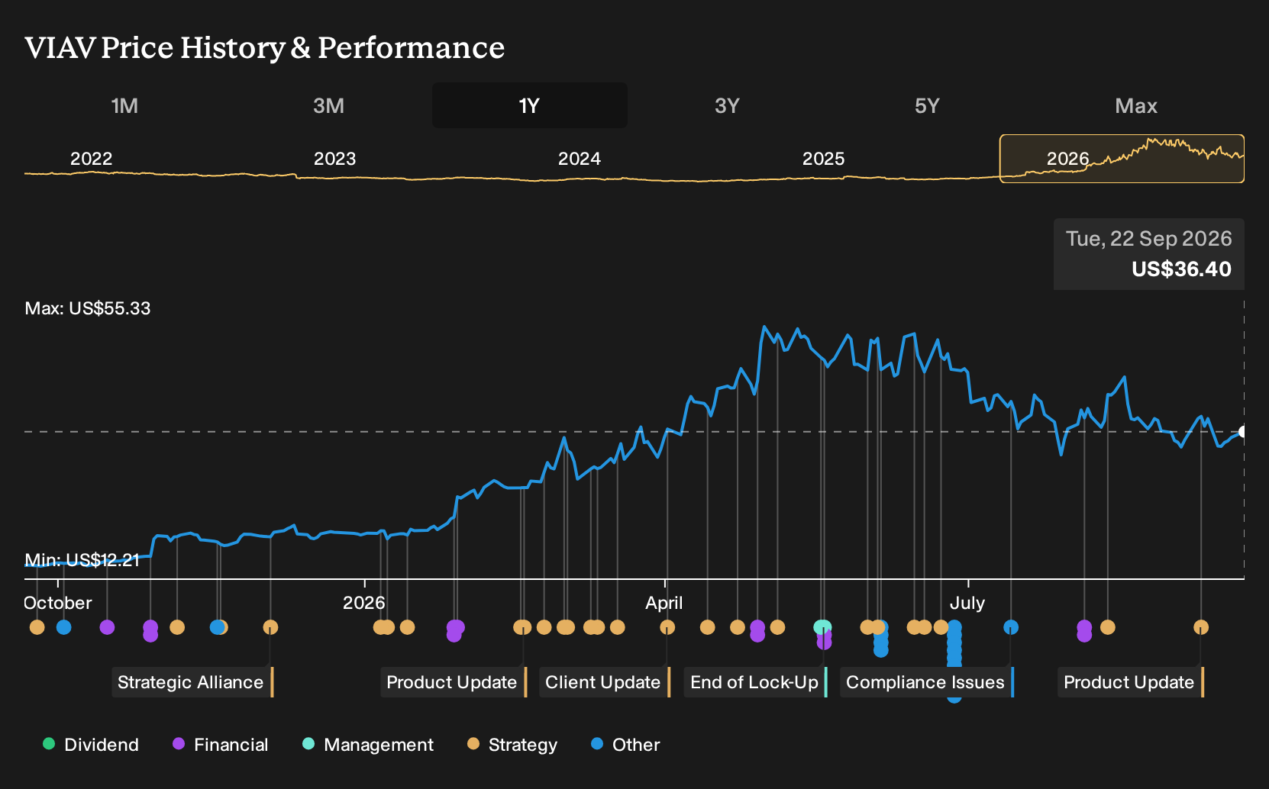1269x789 pixels.
Task: Click the US$36.40 price in the tooltip
Action: tap(1181, 269)
